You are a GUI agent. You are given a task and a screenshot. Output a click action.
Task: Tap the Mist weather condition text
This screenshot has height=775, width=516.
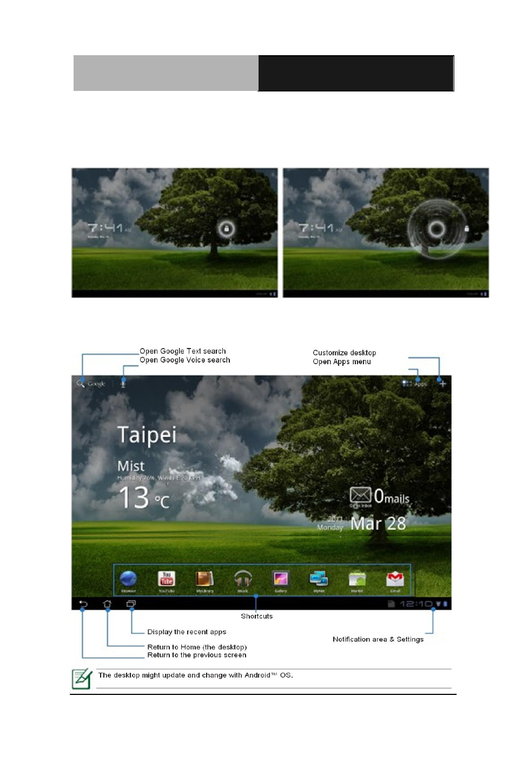coord(131,466)
